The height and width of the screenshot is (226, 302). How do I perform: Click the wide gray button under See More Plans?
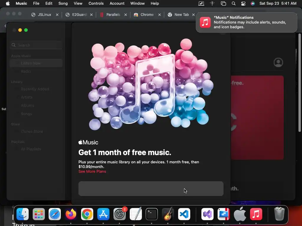[x=151, y=189]
